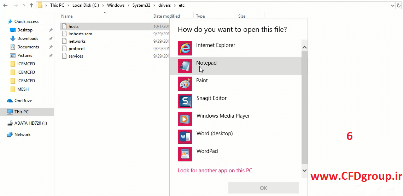Viewport: 403px width, 196px height.
Task: Click the System32 breadcrumb segment
Action: (141, 5)
